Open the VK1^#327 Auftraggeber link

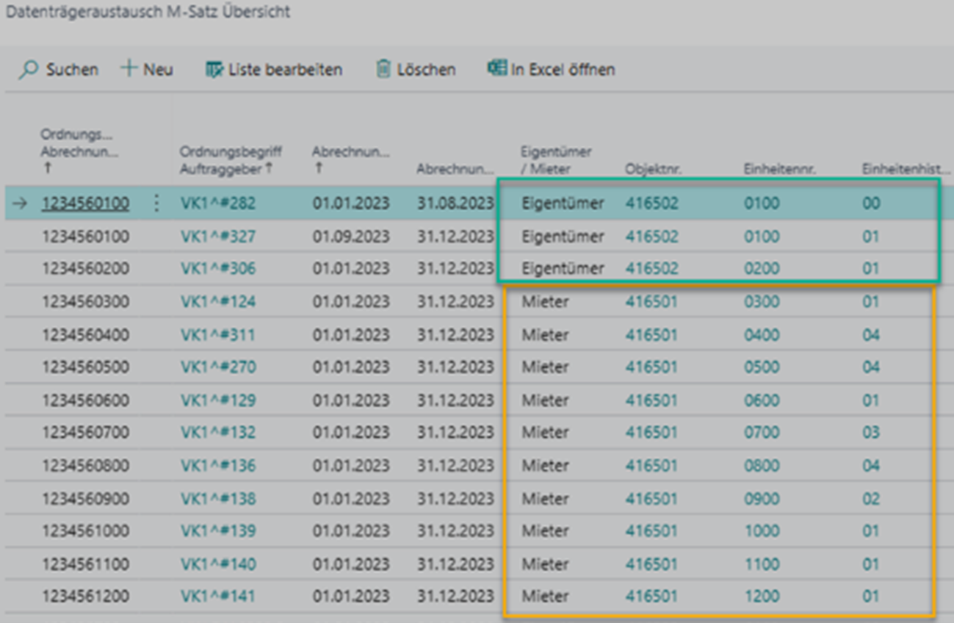(x=218, y=237)
